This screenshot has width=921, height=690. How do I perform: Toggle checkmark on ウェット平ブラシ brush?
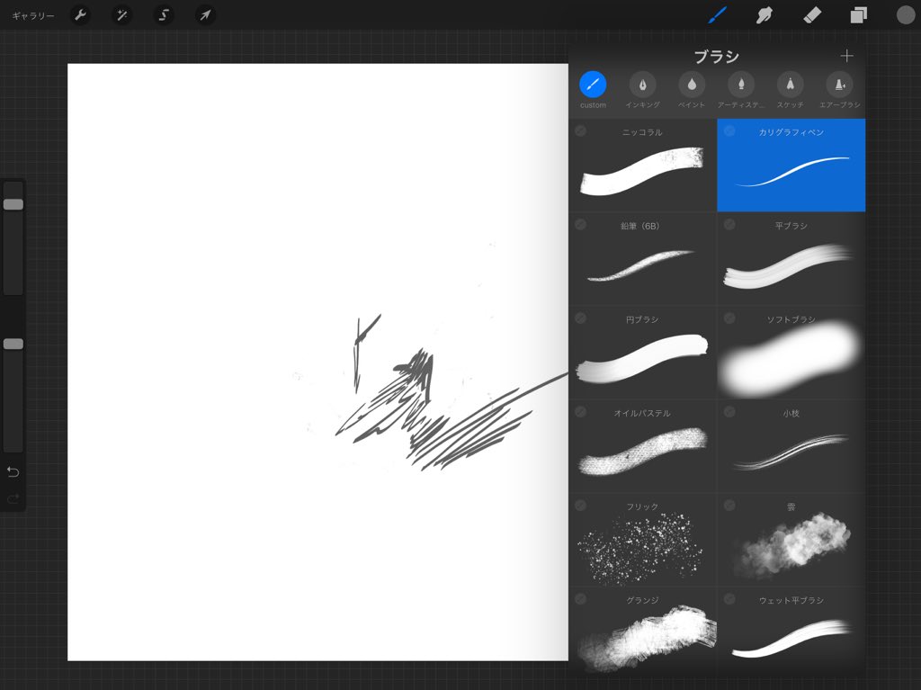[729, 599]
